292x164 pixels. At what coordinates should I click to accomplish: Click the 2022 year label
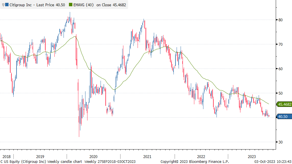(201, 157)
